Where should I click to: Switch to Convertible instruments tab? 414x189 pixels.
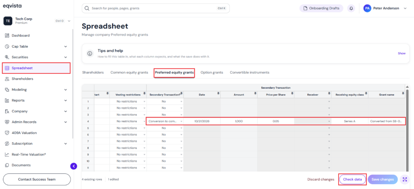point(249,73)
